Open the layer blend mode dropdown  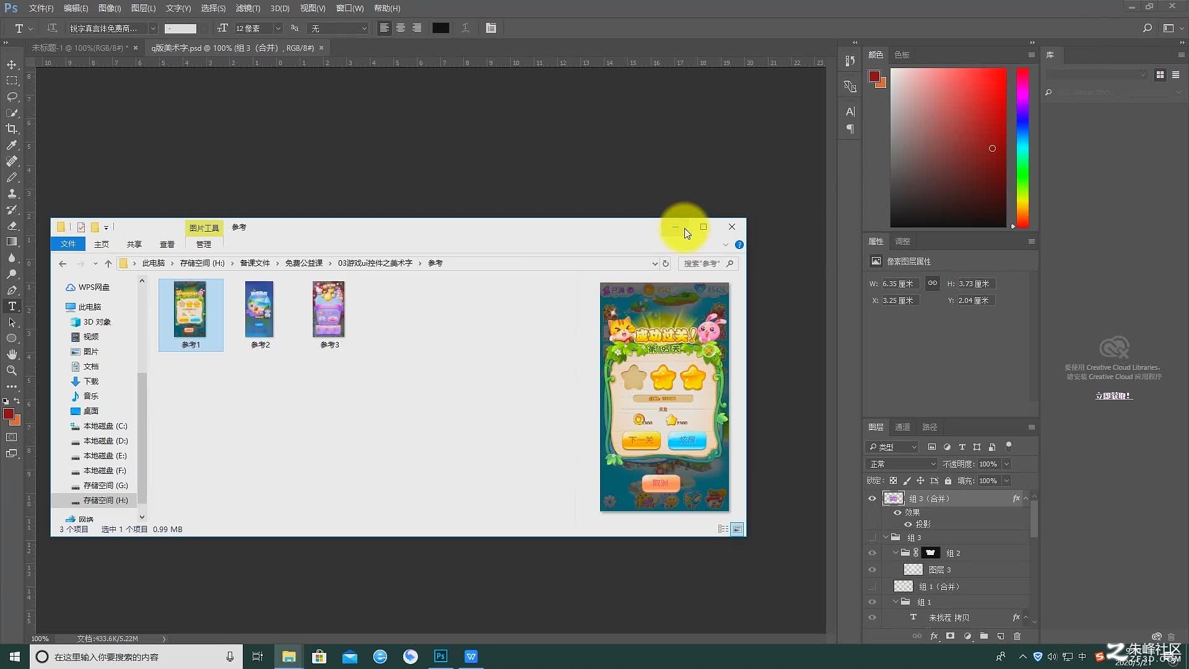pos(902,464)
